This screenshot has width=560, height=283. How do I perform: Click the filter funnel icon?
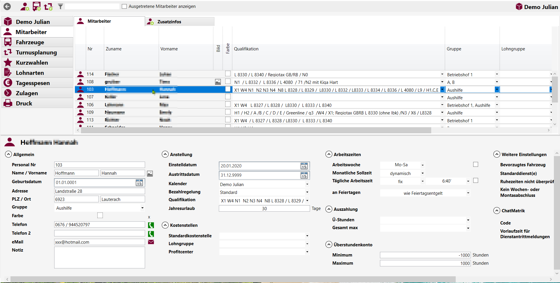coord(60,6)
